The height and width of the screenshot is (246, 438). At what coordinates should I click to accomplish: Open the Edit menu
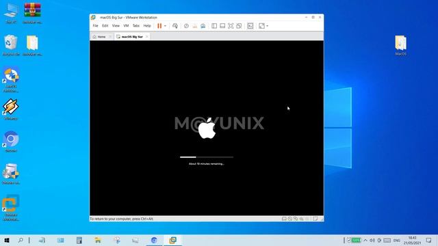click(x=105, y=26)
